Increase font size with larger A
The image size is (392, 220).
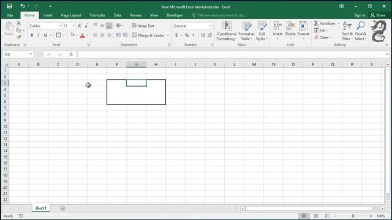coord(80,26)
